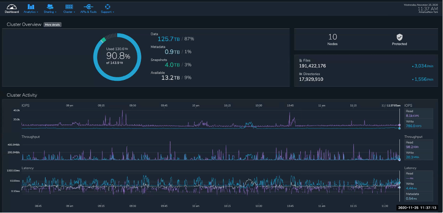
Task: Open the Support dropdown menu
Action: coord(108,12)
